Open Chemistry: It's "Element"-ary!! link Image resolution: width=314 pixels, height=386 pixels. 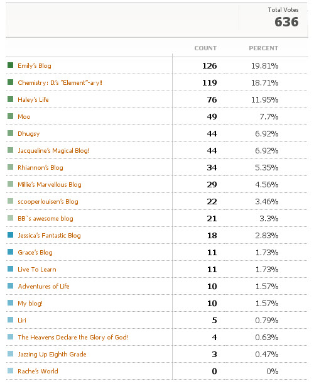click(x=60, y=83)
